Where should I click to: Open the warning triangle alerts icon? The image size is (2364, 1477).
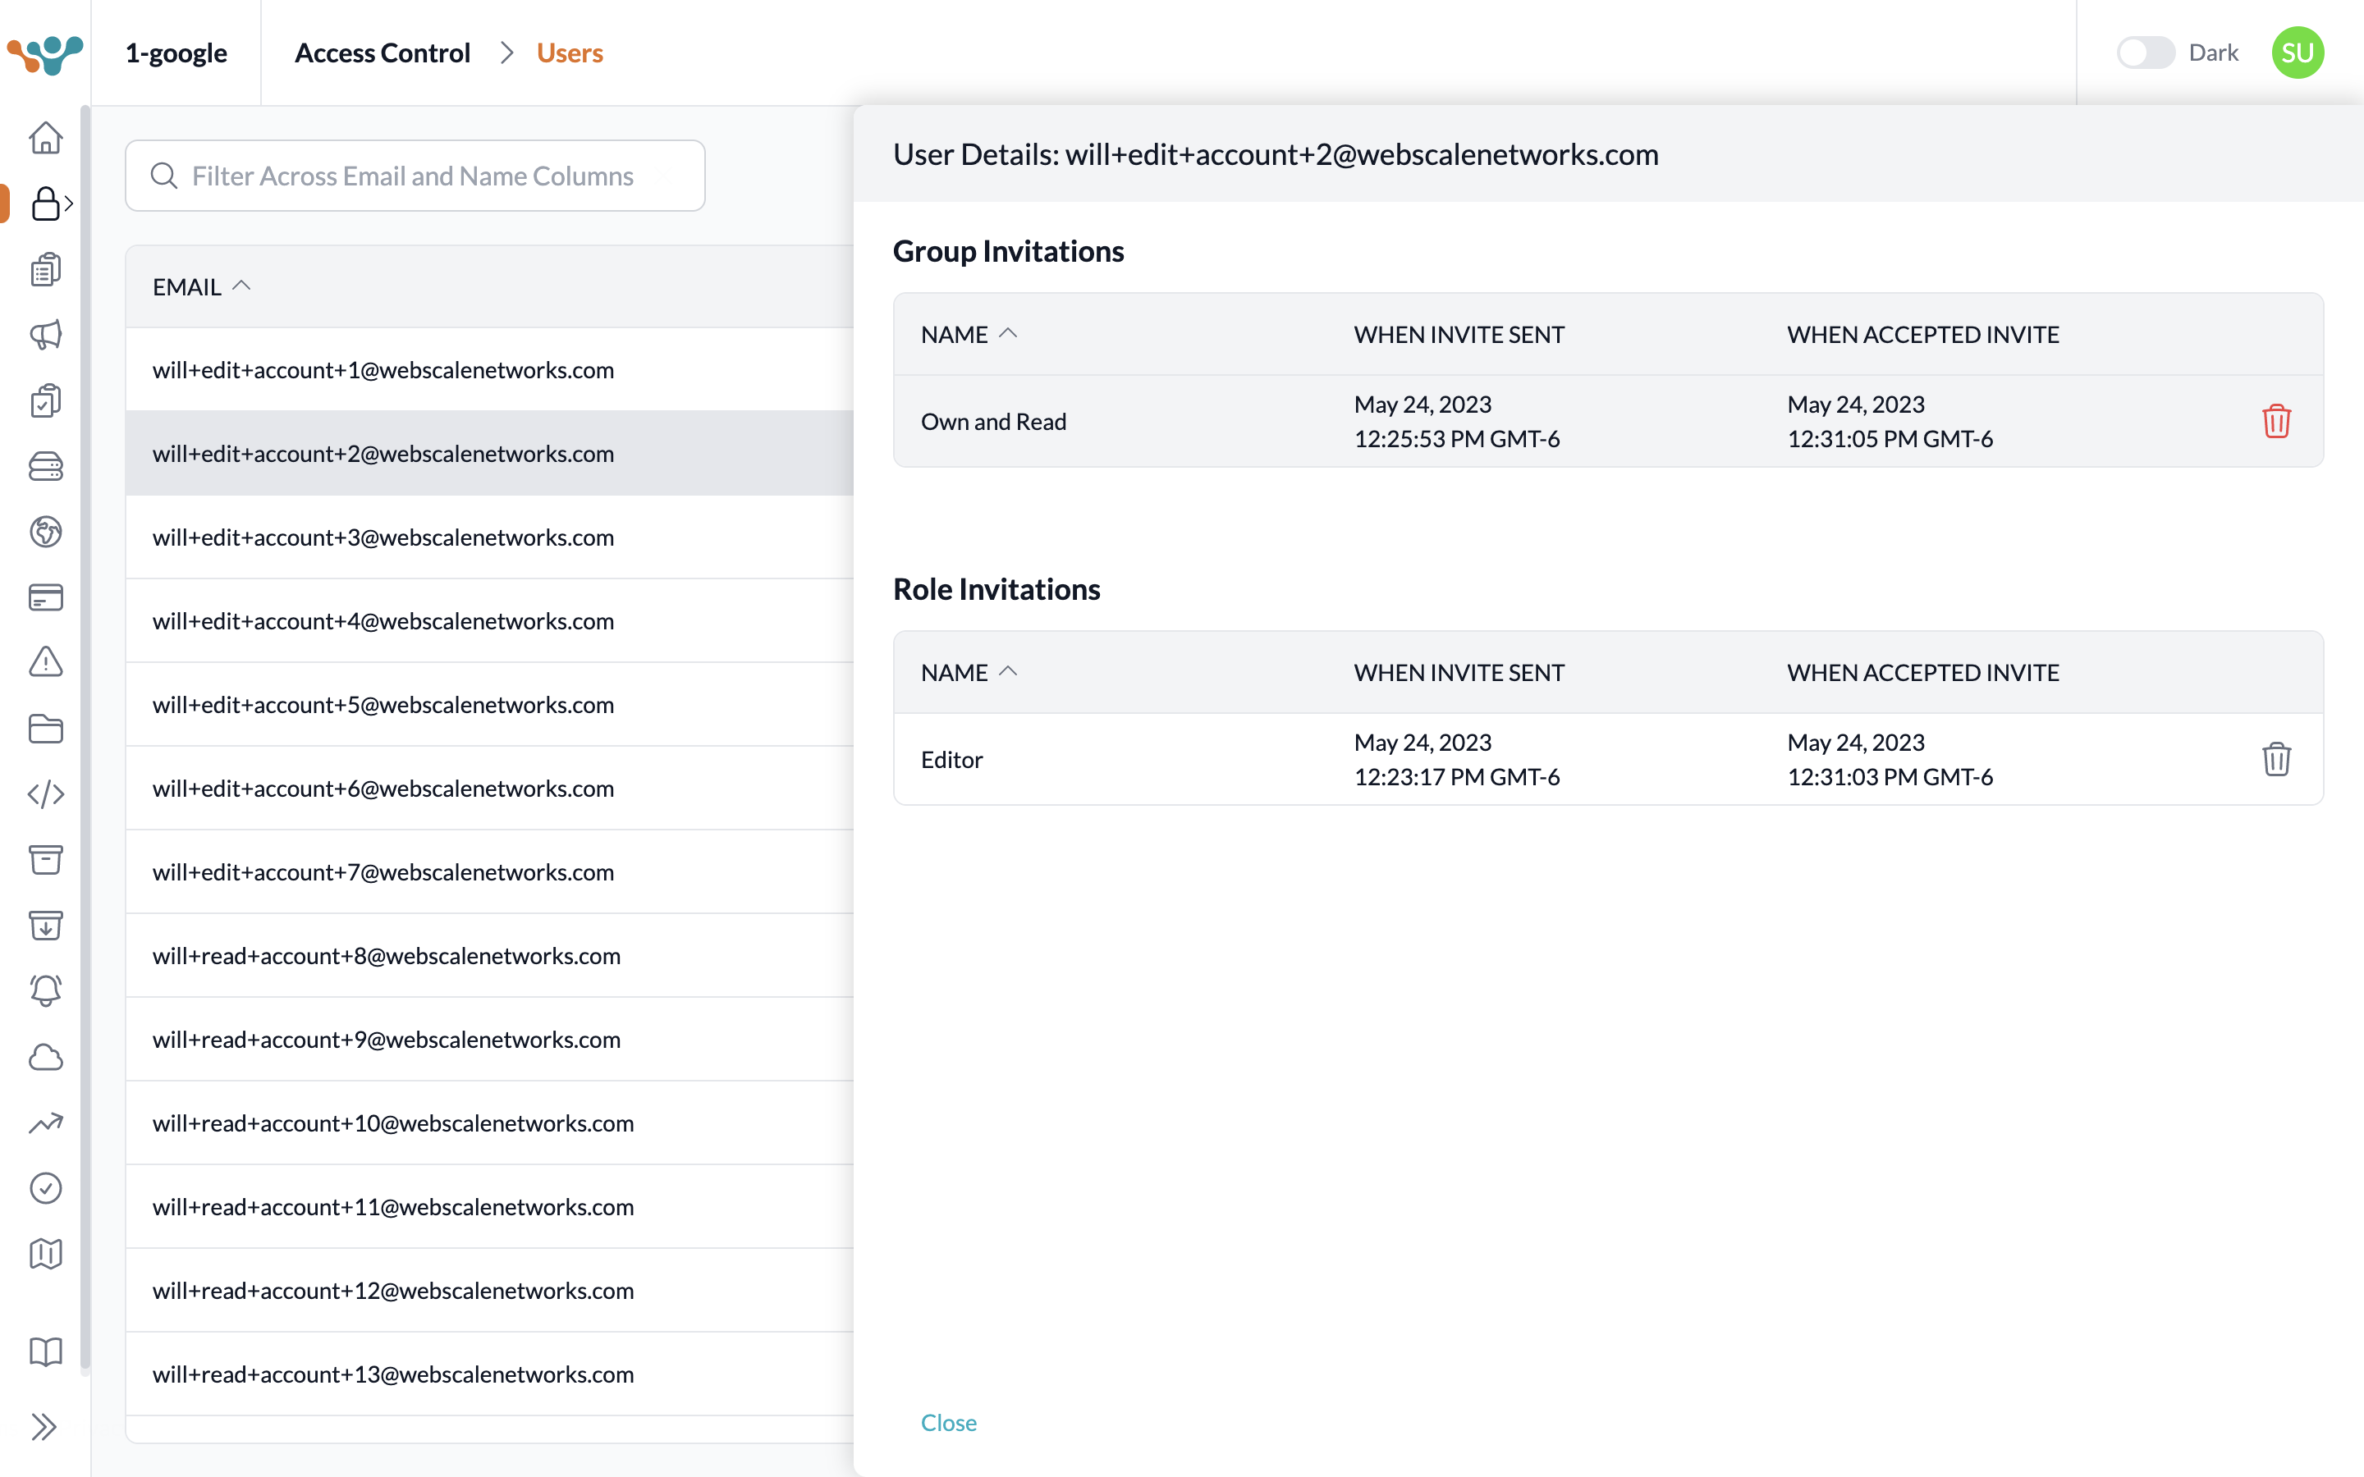point(45,662)
